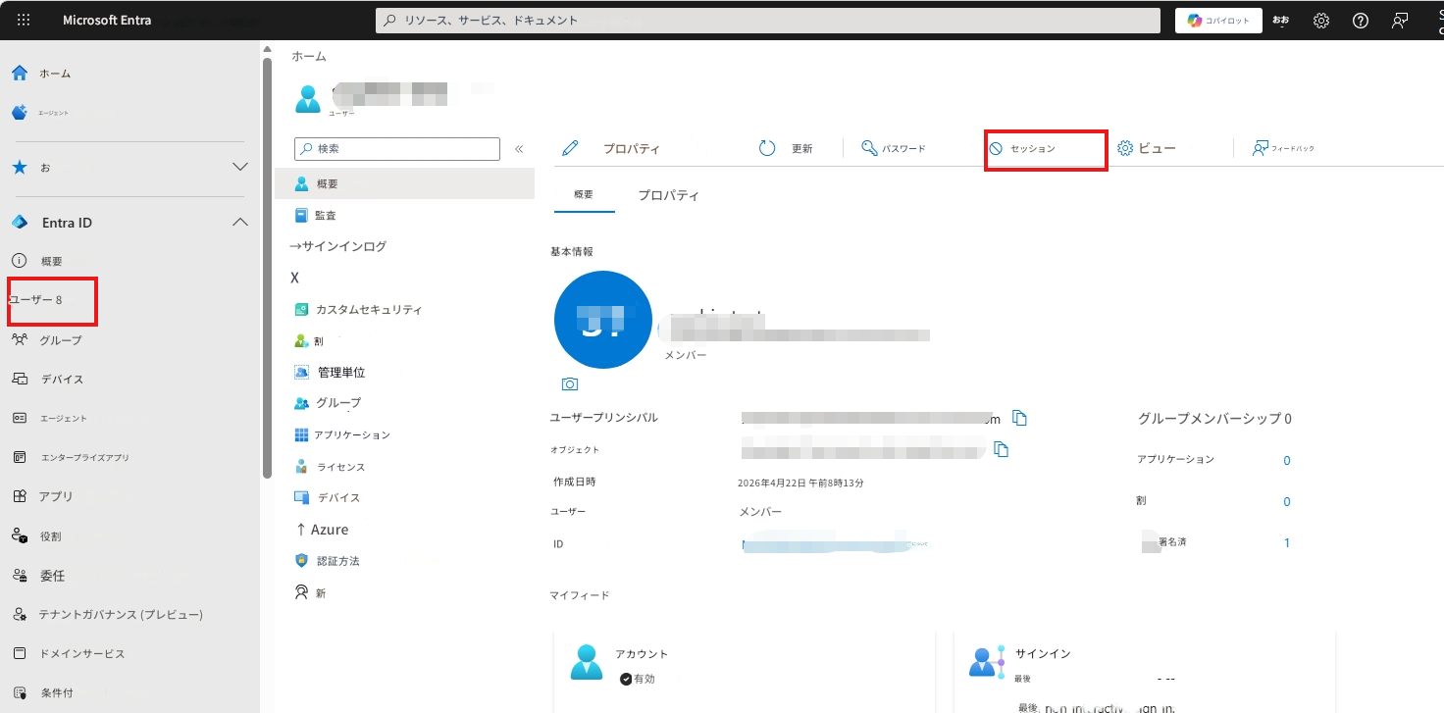
Task: Click the top bar feedback icon
Action: 1399,21
